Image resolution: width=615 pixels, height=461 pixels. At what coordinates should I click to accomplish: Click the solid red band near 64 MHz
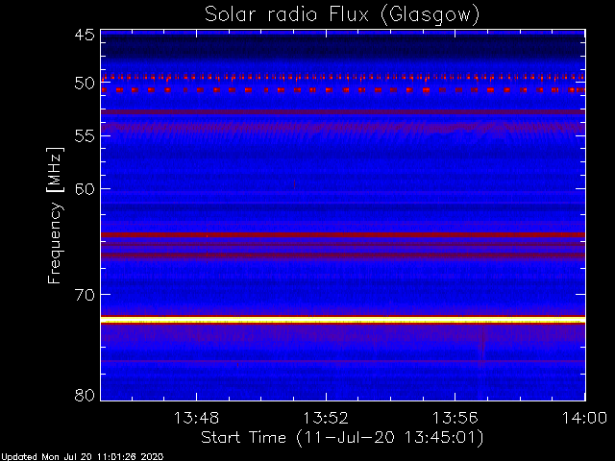click(x=343, y=234)
